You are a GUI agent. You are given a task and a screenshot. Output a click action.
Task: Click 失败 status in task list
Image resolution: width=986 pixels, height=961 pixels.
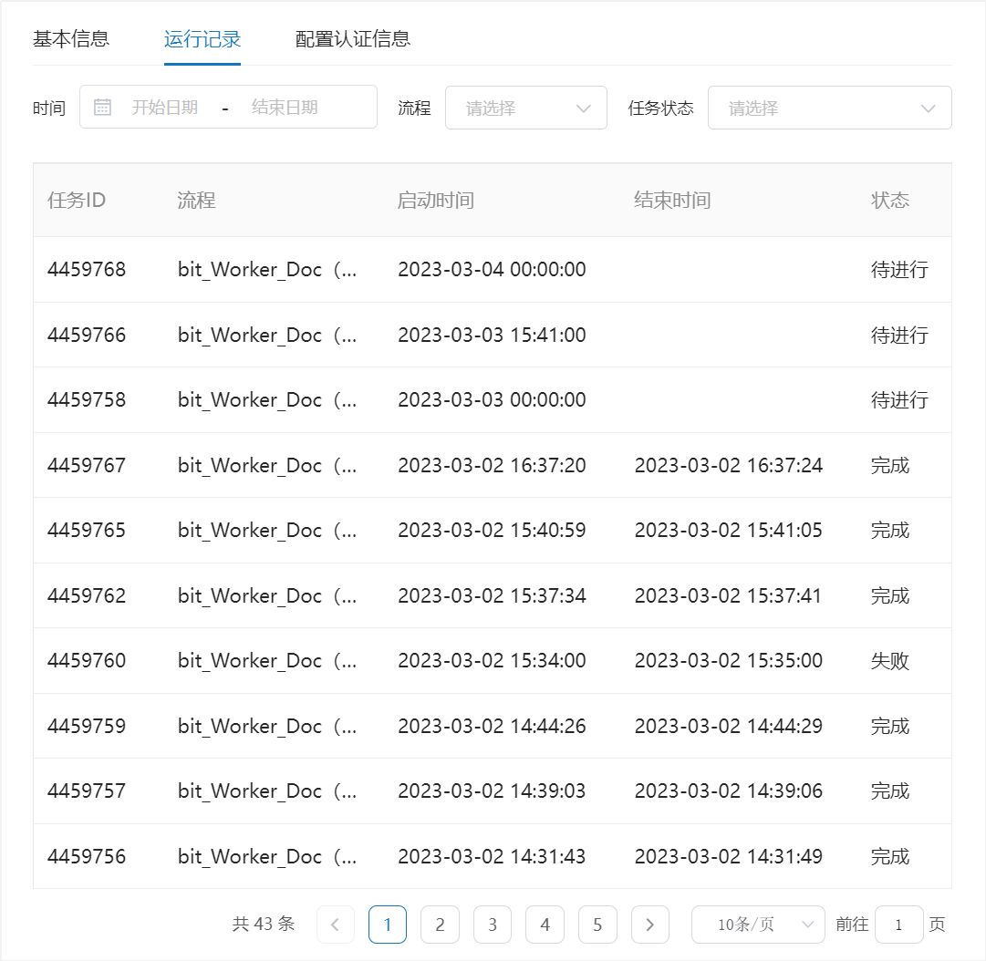[x=889, y=661]
